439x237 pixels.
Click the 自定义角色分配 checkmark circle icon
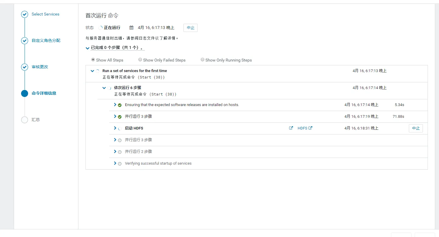point(25,41)
